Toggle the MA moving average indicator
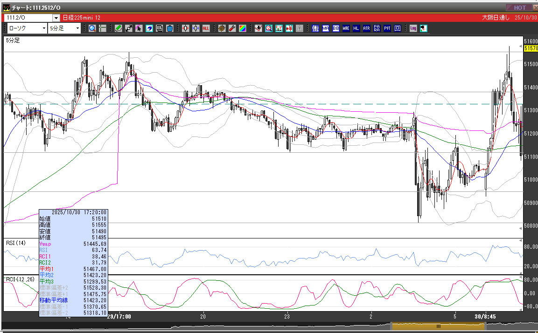This screenshot has height=333, width=538. tap(325, 28)
